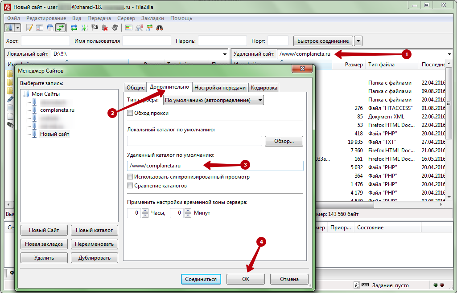This screenshot has height=293, width=457.
Task: Click the Отмена button
Action: point(289,279)
